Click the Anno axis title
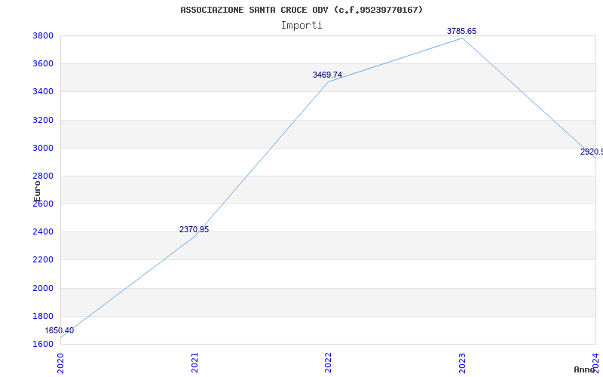This screenshot has height=377, width=603. pyautogui.click(x=585, y=369)
